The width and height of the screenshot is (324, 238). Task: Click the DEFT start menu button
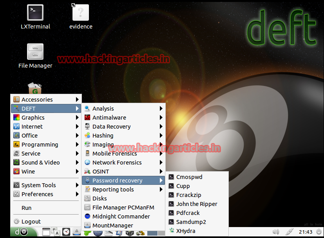[23, 232]
